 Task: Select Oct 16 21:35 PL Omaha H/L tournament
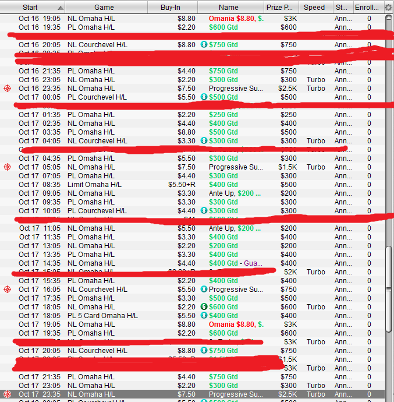192,71
